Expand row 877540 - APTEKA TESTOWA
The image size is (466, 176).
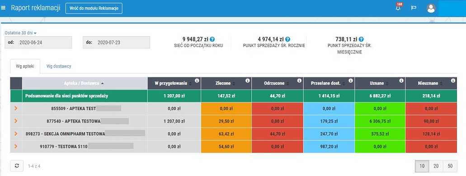(16, 121)
